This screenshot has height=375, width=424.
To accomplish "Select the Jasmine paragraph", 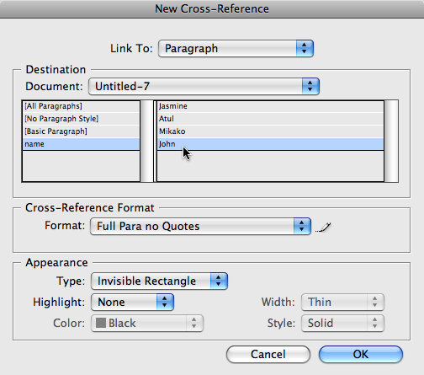I will click(x=270, y=106).
